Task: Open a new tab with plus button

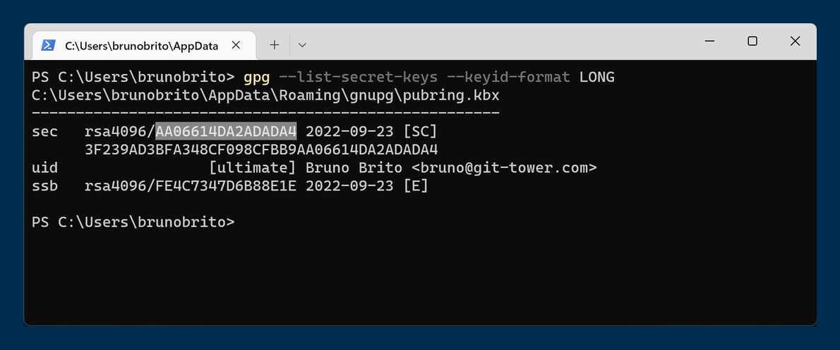Action: tap(275, 45)
